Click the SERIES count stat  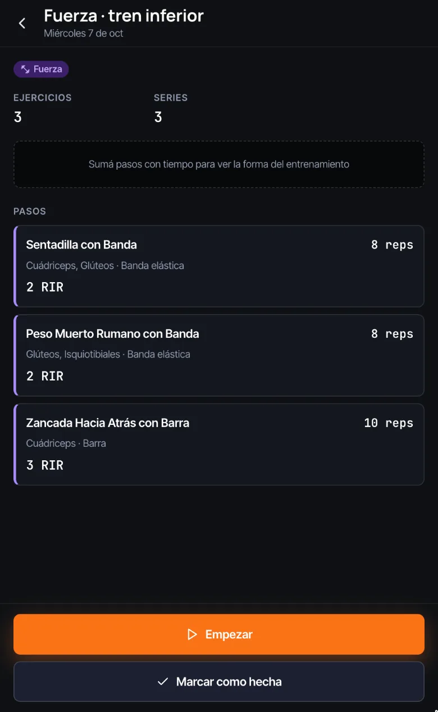coord(171,108)
